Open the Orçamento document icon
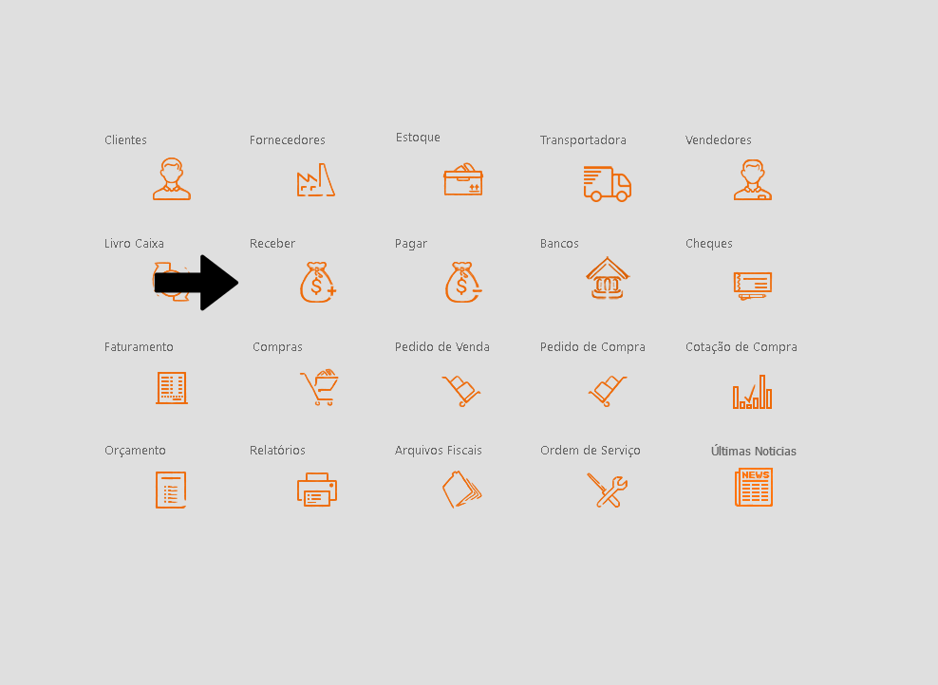This screenshot has height=685, width=938. [171, 491]
